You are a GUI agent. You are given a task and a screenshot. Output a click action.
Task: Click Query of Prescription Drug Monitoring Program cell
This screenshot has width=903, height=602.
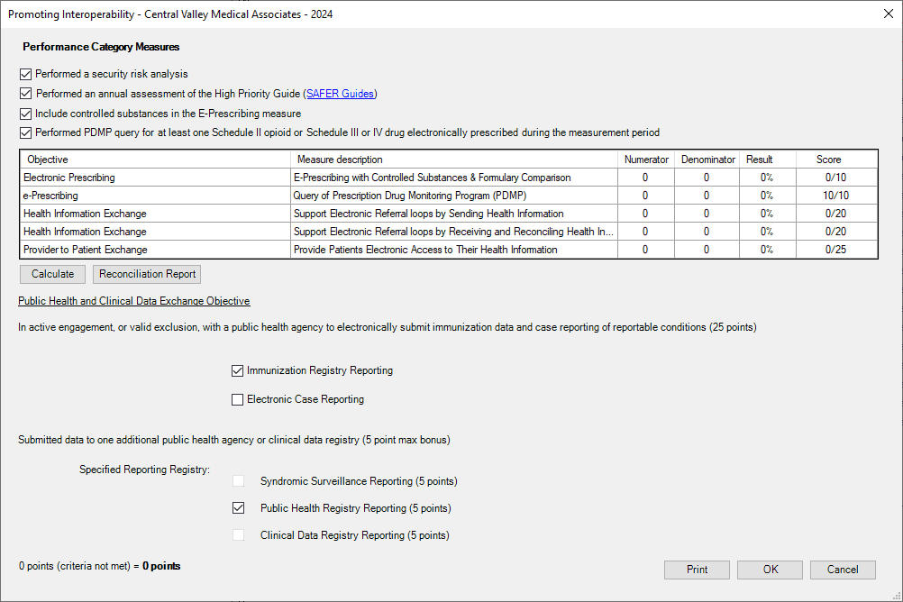(x=454, y=196)
